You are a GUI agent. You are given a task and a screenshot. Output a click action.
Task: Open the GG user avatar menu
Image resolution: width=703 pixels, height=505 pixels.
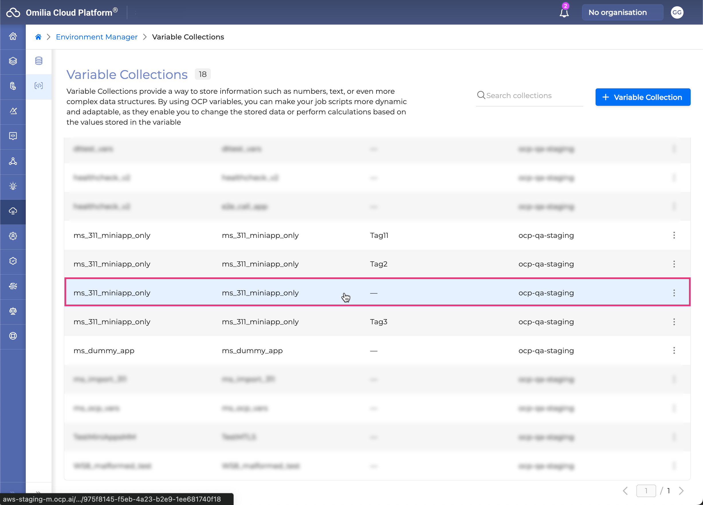[x=677, y=12]
